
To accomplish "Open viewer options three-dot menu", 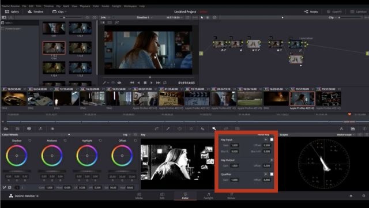I will [195, 17].
